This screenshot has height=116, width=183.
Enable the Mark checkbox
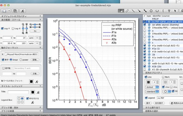pyautogui.click(x=163, y=77)
